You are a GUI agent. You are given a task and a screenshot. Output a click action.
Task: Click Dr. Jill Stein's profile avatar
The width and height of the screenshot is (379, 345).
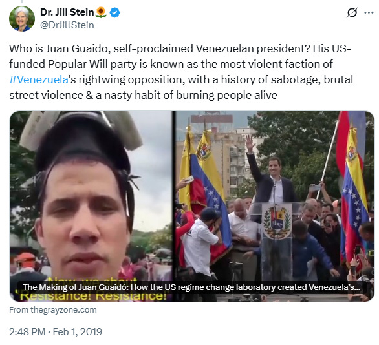[x=22, y=19]
